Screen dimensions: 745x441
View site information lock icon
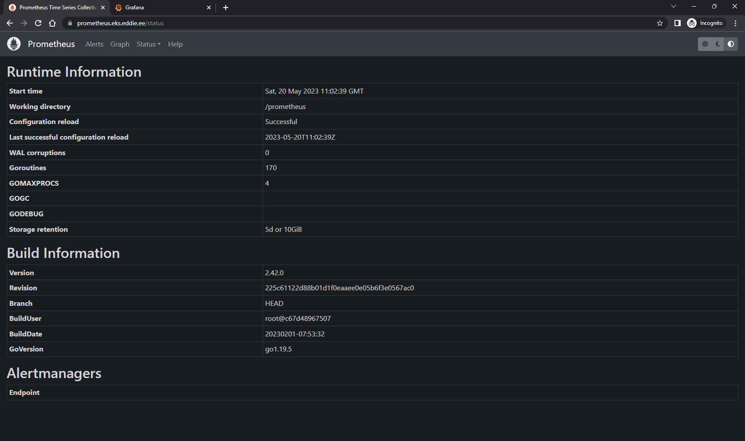coord(70,23)
